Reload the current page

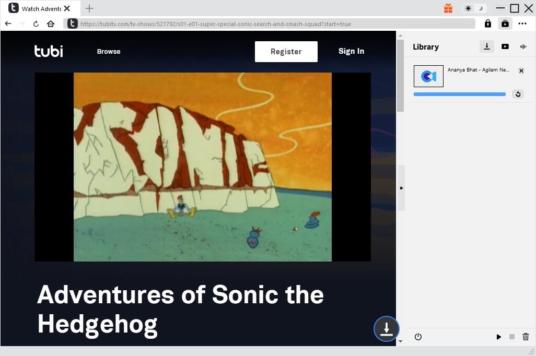click(36, 23)
